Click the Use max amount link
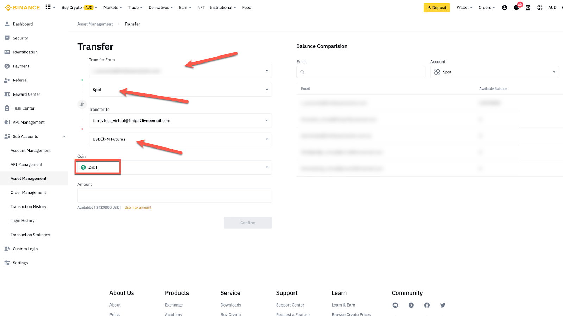This screenshot has width=563, height=316. point(138,208)
